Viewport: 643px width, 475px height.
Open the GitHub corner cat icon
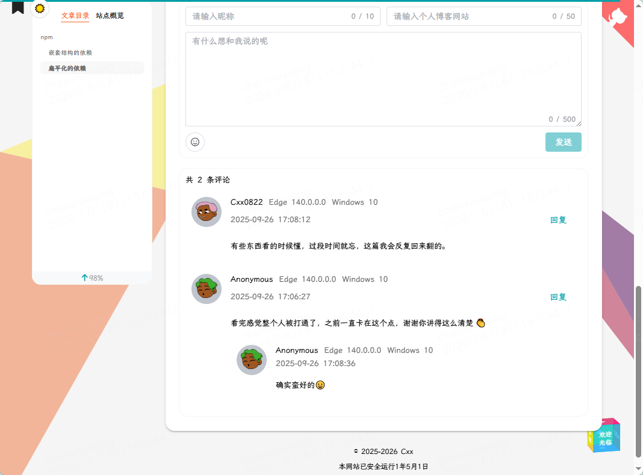618,17
